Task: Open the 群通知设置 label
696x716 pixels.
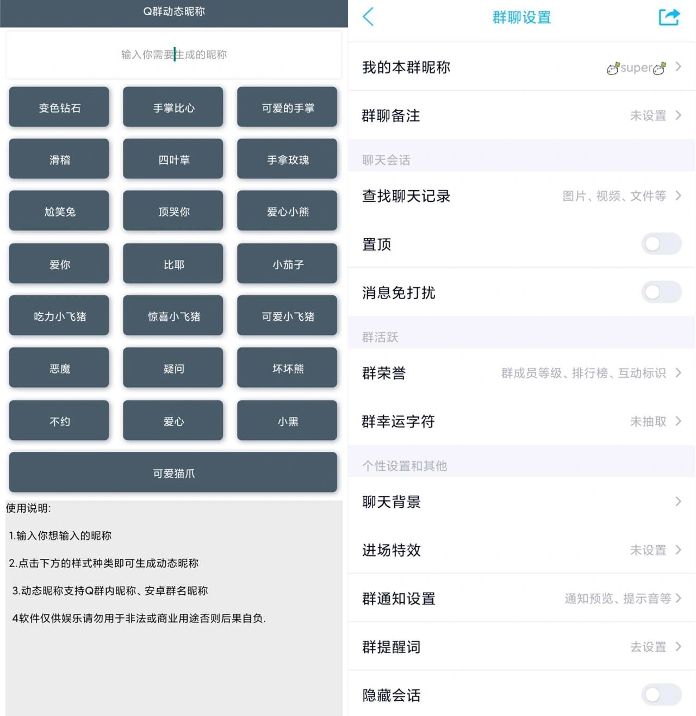Action: (x=399, y=599)
